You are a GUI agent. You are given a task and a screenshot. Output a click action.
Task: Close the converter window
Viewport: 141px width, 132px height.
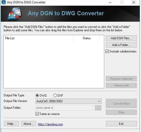[x=134, y=2]
